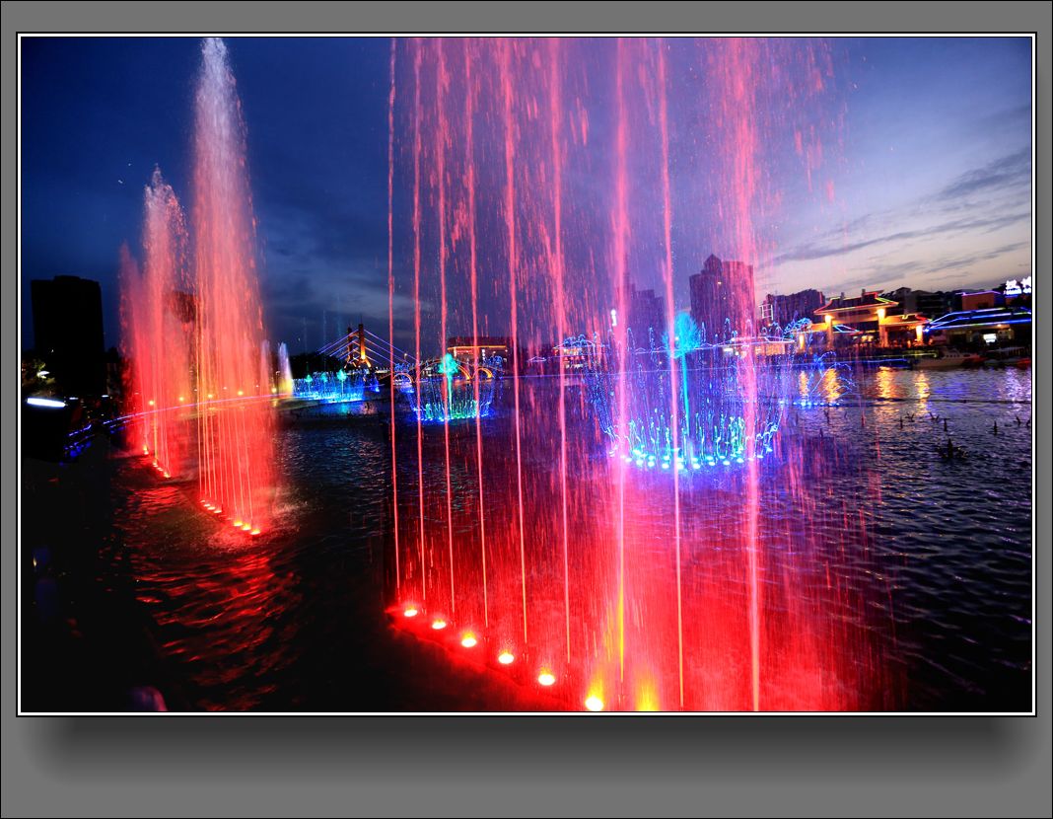The height and width of the screenshot is (819, 1053).
Task: Click the tallest white-tipped fountain jet on left
Action: (x=221, y=247)
